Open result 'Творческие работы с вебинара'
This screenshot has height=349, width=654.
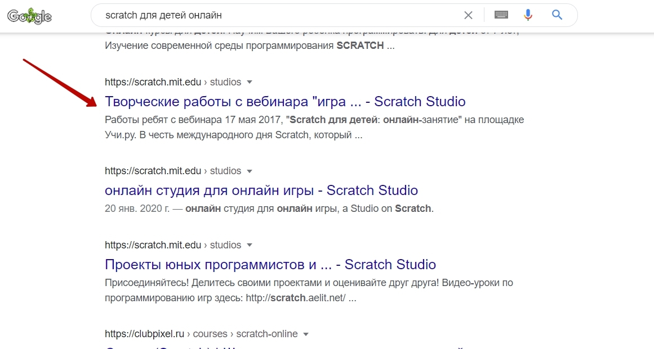pos(285,101)
